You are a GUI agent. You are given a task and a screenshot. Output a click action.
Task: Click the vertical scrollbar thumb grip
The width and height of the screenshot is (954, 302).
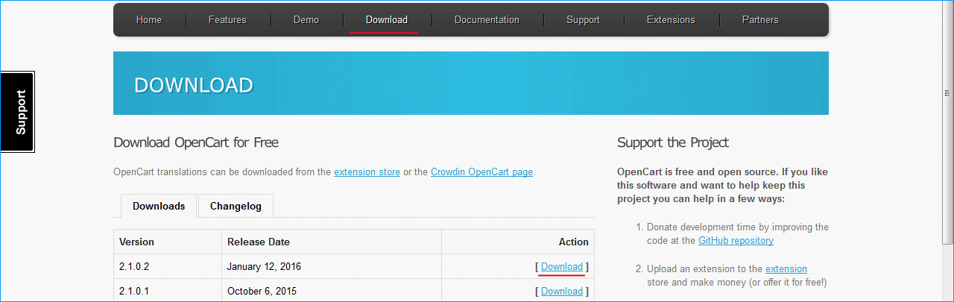click(947, 92)
